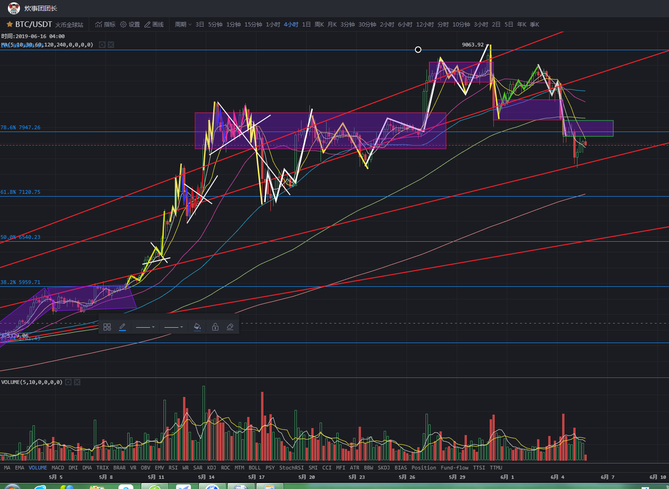Expand the 周期 period dropdown
The image size is (669, 489).
[183, 24]
